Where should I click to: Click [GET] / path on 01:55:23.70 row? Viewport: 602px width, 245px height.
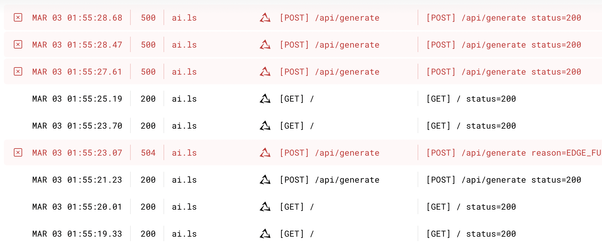pos(297,126)
